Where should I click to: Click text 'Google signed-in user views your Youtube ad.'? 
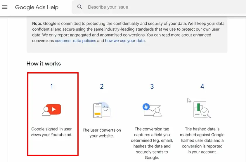51,132
